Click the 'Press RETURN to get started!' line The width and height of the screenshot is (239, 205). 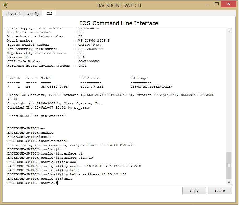tap(36, 116)
